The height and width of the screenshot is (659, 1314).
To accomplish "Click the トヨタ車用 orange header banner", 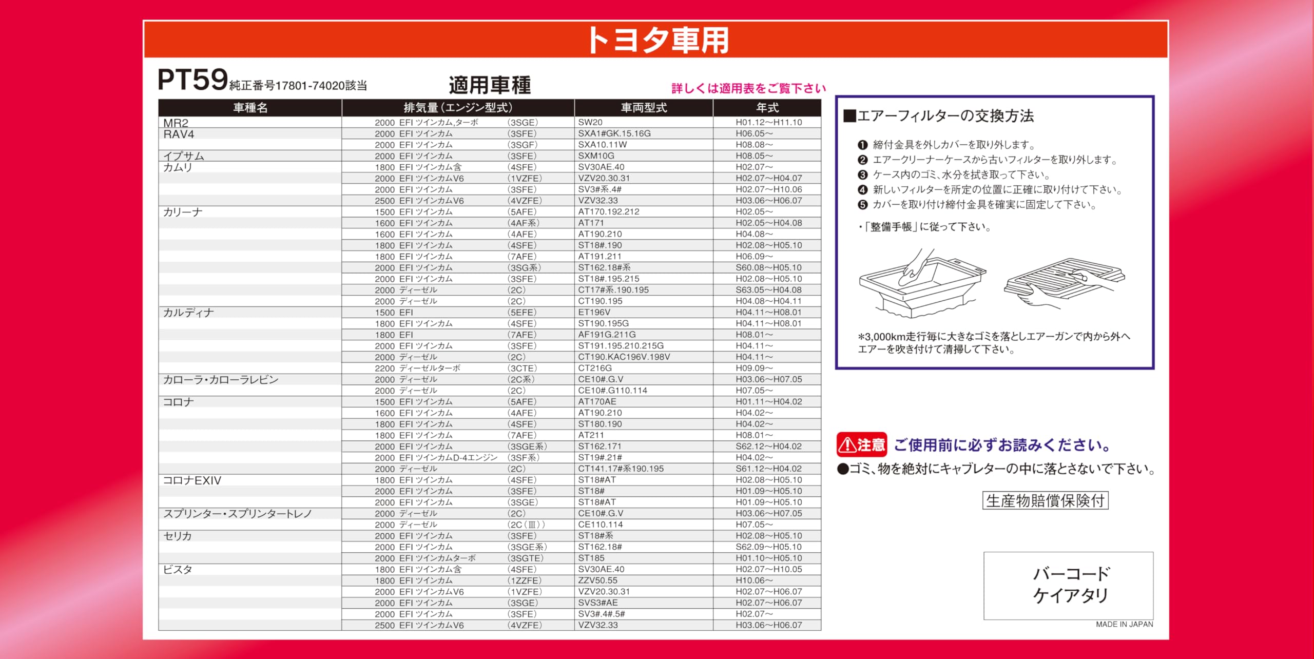I will (656, 40).
